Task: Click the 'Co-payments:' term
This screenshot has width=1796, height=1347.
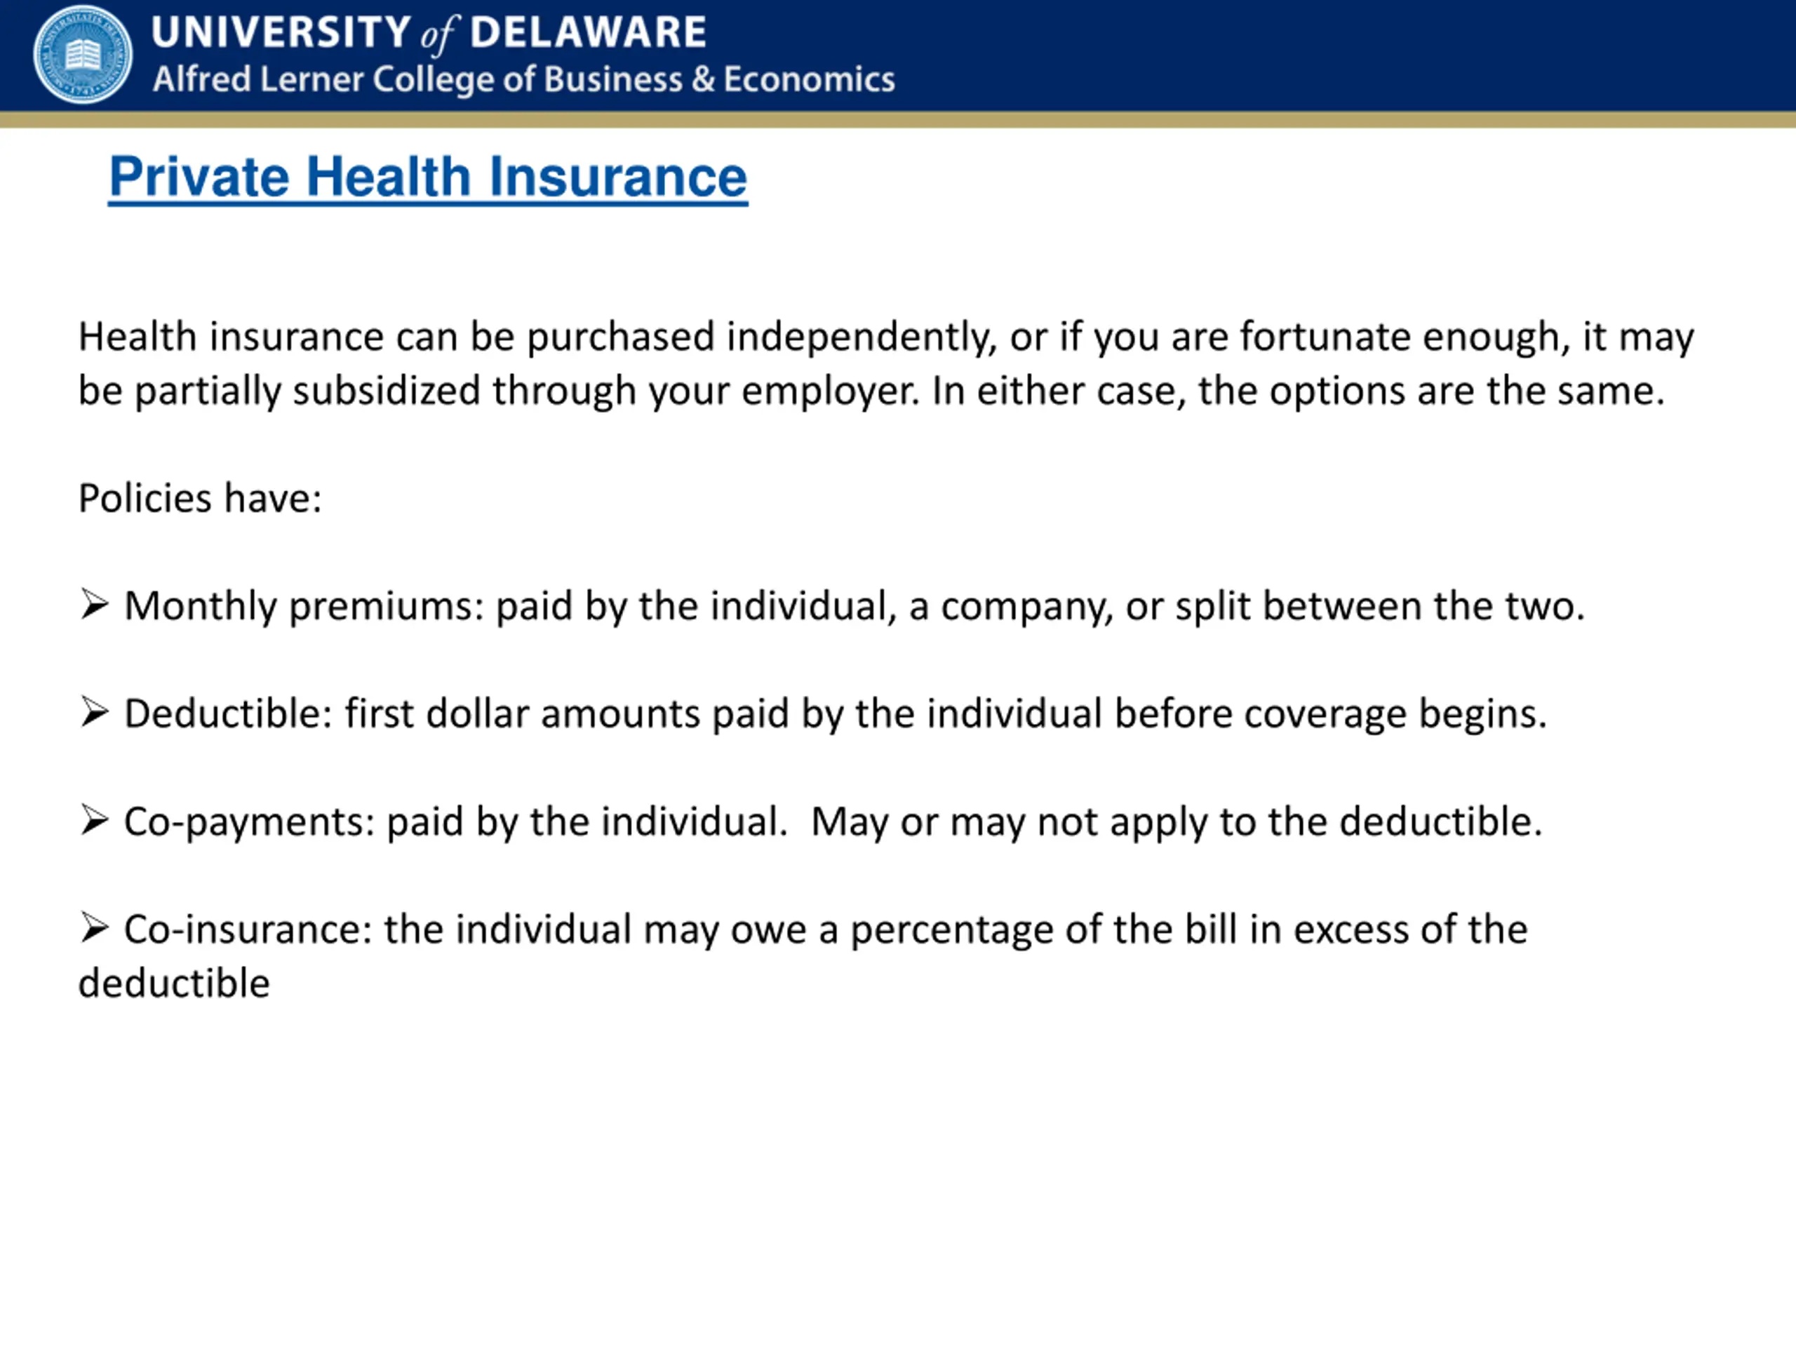Action: pyautogui.click(x=249, y=822)
